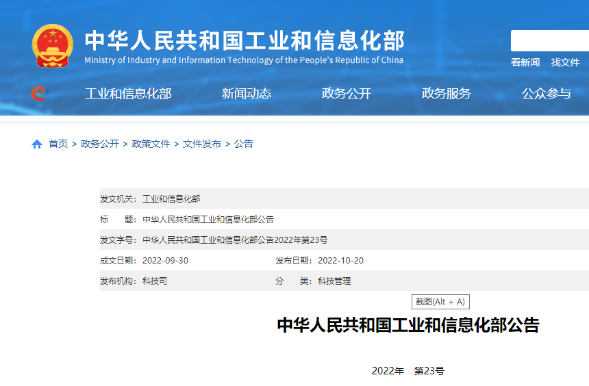Go to 政务公开 in main navigation

pyautogui.click(x=347, y=94)
